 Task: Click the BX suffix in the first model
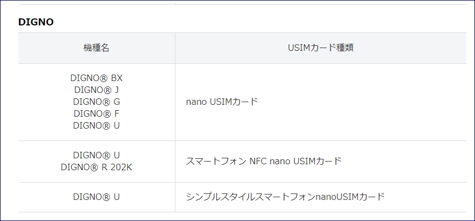pos(117,78)
